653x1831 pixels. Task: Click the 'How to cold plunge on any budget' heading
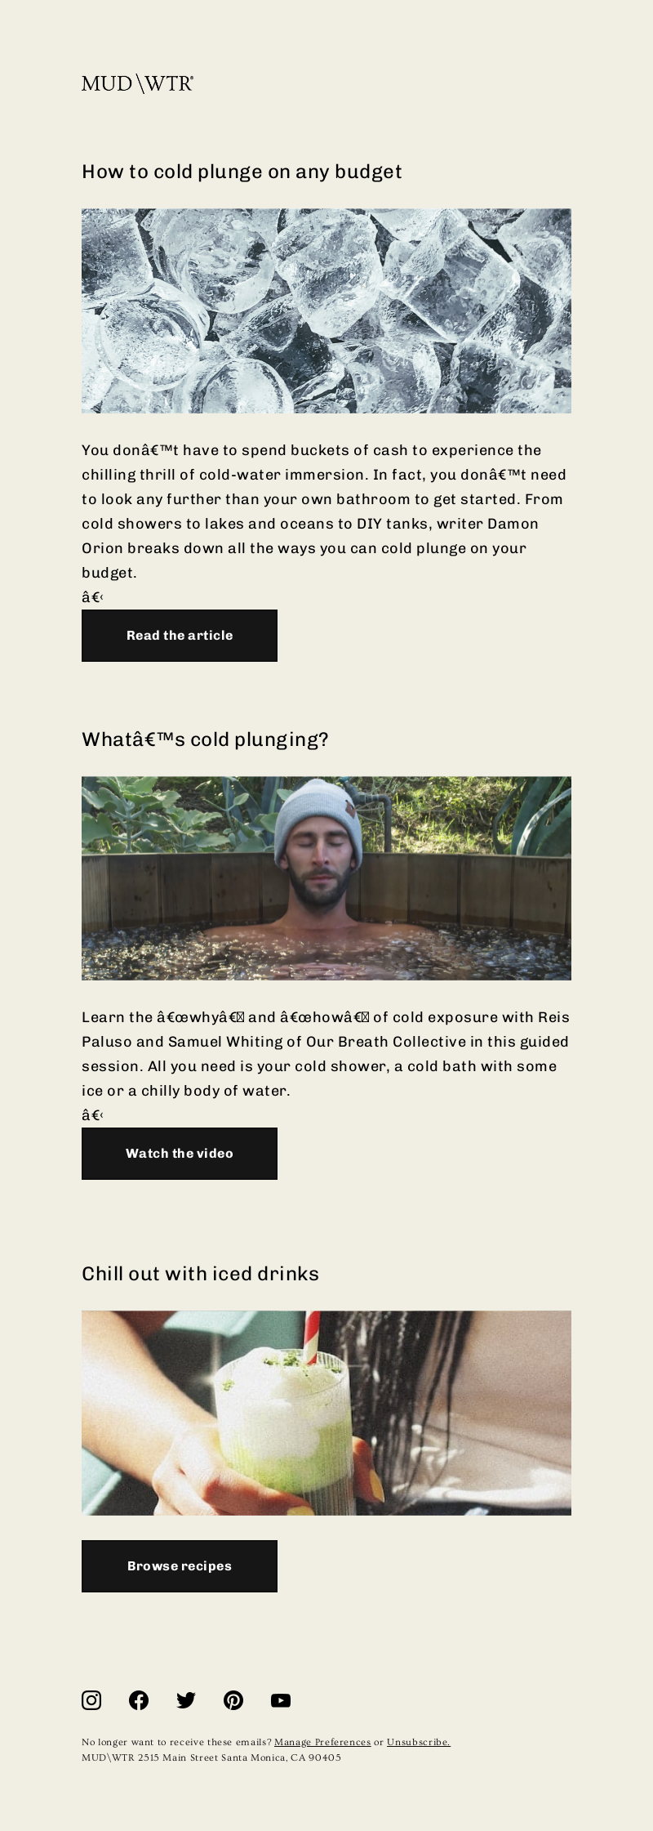pyautogui.click(x=242, y=172)
